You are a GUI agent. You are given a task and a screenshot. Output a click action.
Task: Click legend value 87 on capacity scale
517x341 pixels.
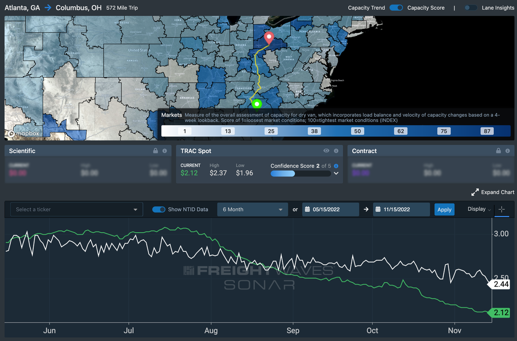pyautogui.click(x=487, y=131)
